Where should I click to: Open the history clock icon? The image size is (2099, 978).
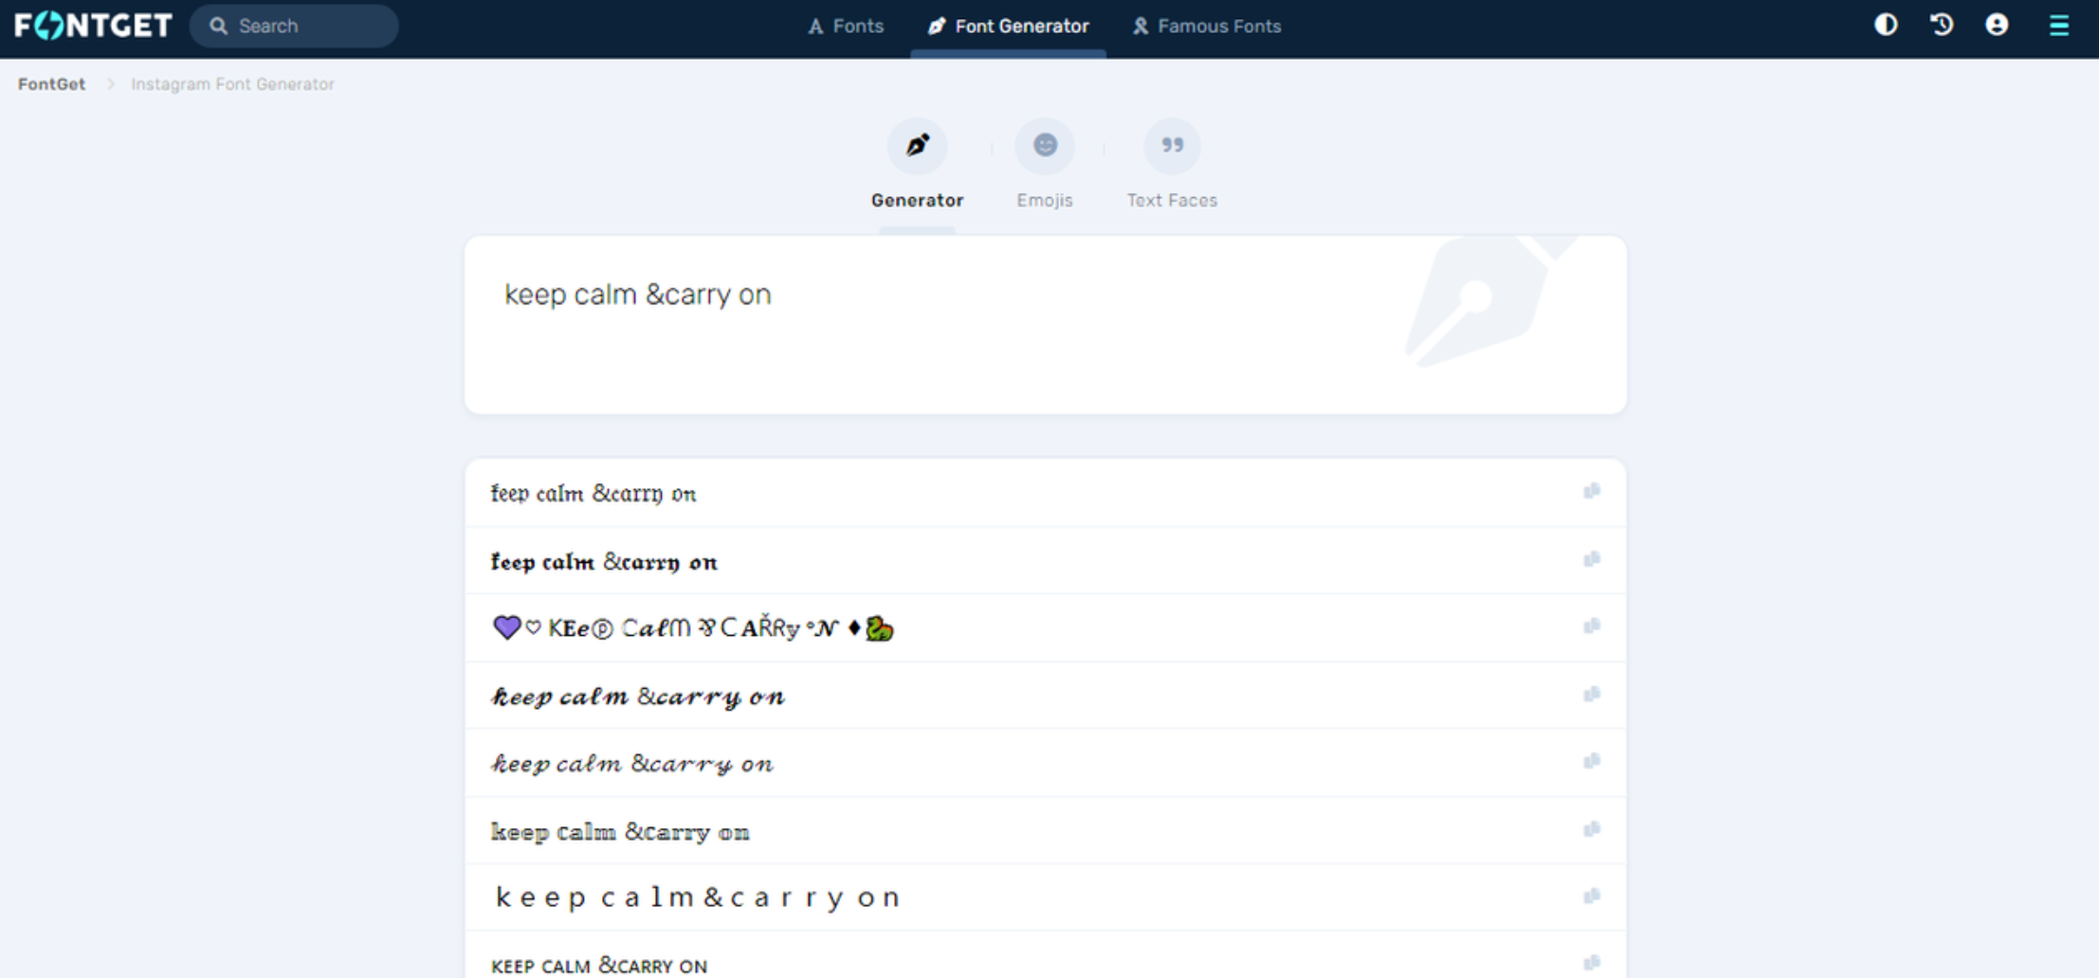(1942, 25)
